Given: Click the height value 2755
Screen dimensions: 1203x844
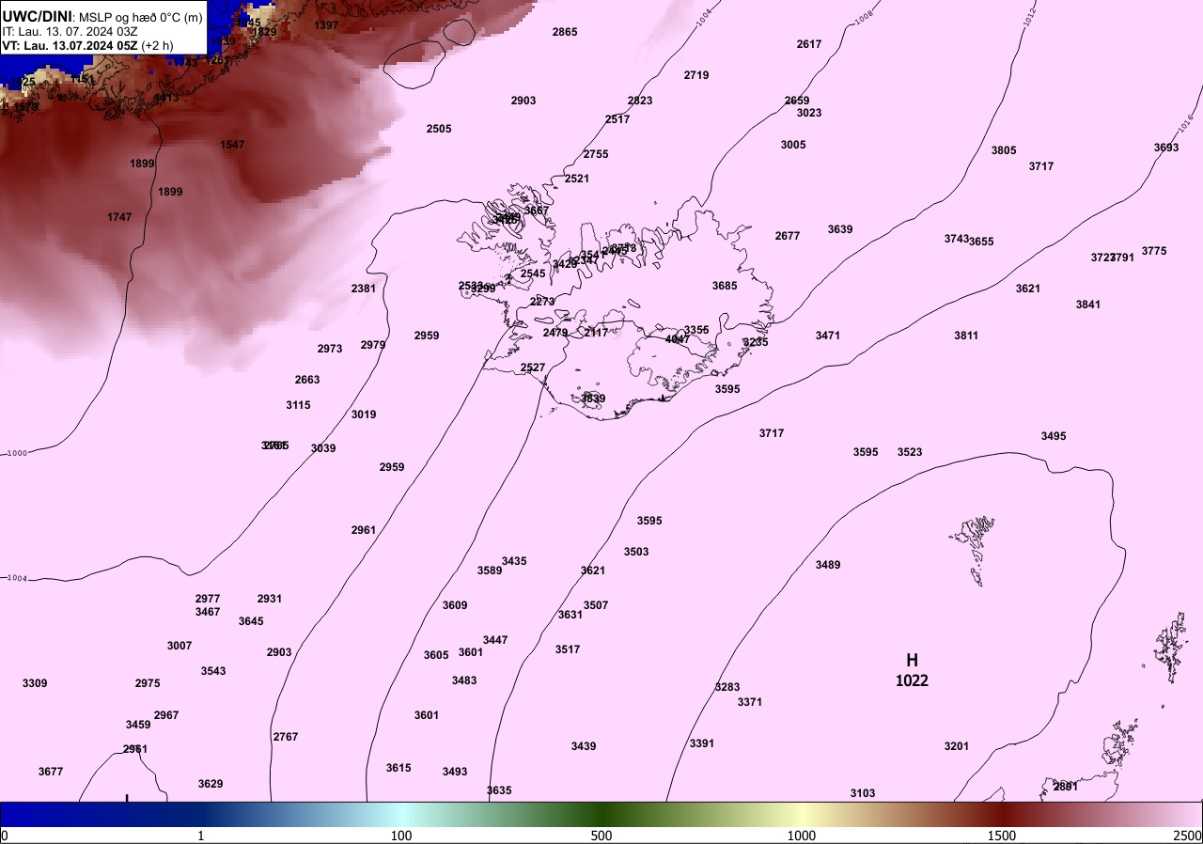Looking at the screenshot, I should click(x=596, y=154).
